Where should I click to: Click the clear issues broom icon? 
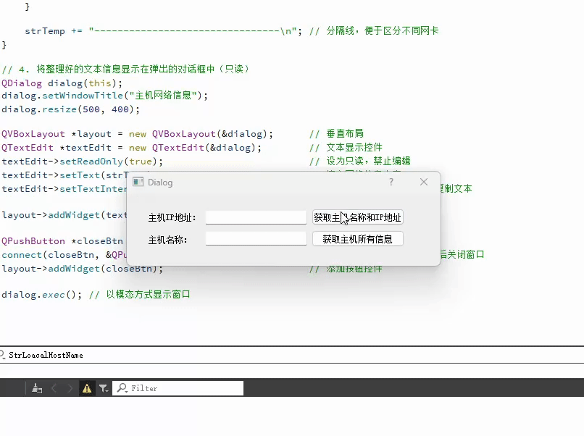tap(37, 388)
